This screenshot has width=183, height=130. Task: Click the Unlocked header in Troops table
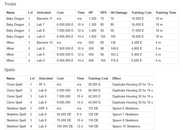click(x=44, y=12)
